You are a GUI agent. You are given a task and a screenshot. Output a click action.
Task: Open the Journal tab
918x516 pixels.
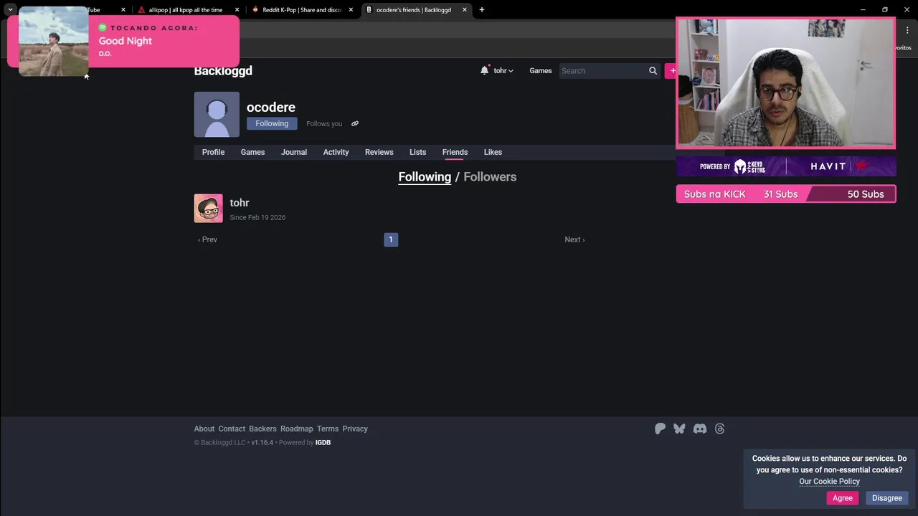(294, 152)
